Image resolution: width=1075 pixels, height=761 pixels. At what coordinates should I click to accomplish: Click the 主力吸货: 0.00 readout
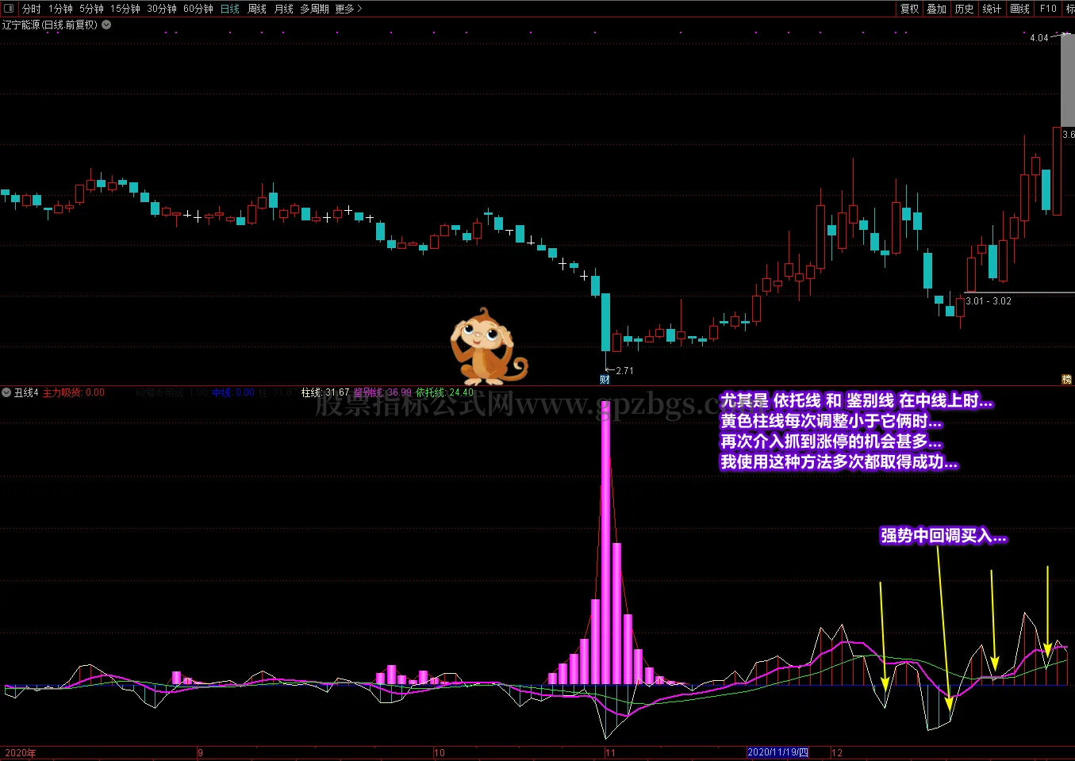tap(74, 392)
